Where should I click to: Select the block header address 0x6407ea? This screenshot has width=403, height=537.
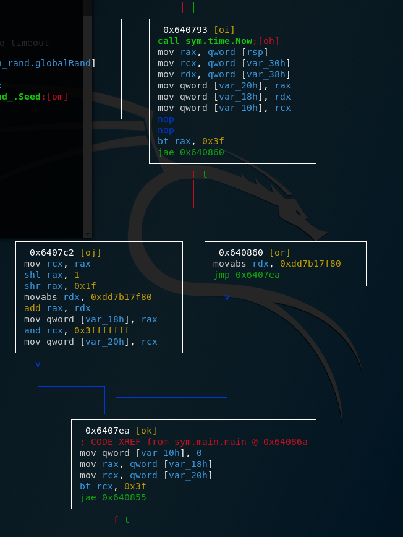[x=108, y=431]
